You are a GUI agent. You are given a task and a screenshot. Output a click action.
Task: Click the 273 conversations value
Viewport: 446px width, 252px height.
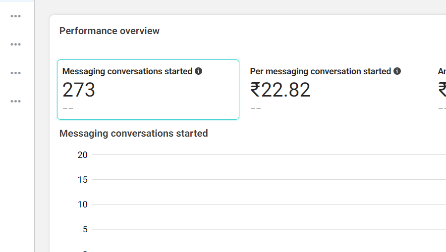click(79, 90)
